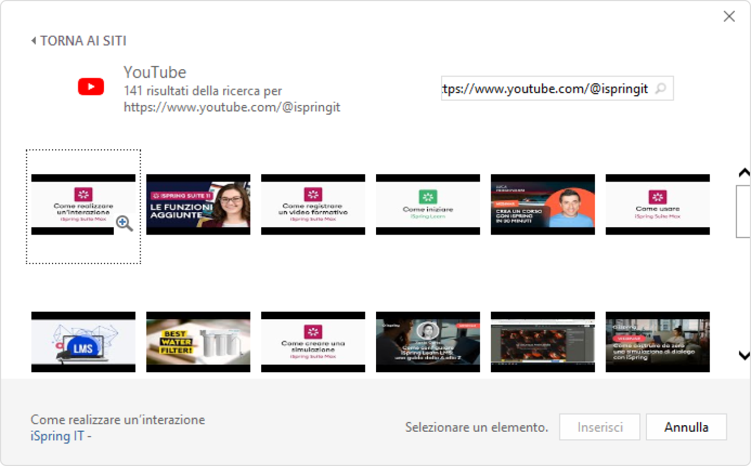751x466 pixels.
Task: Click the 'Selezionare un elemento.' status text
Action: [x=476, y=427]
